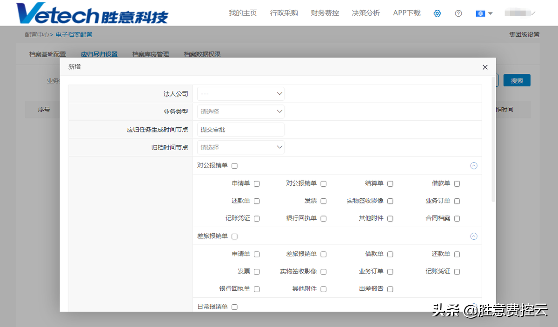Open 决策分析 in top navigation
Viewport: 558px width, 327px height.
click(x=366, y=13)
